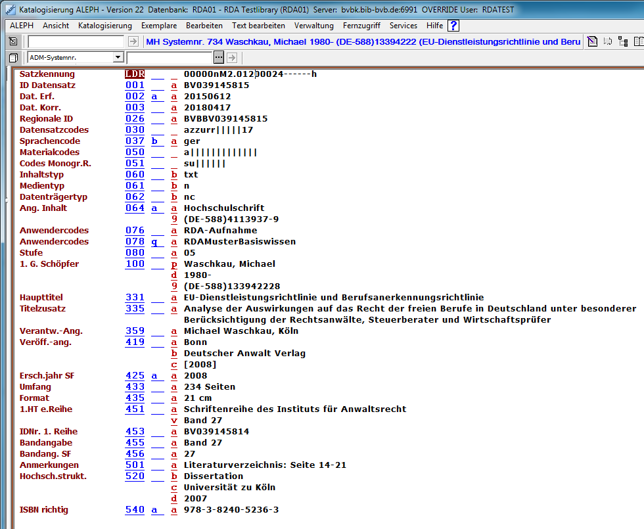This screenshot has height=529, width=644.
Task: Click the blue question mark help icon
Action: 453,26
